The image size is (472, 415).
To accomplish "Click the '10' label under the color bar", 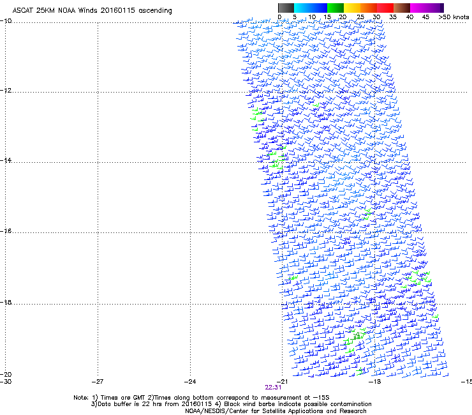I will 312,17.
